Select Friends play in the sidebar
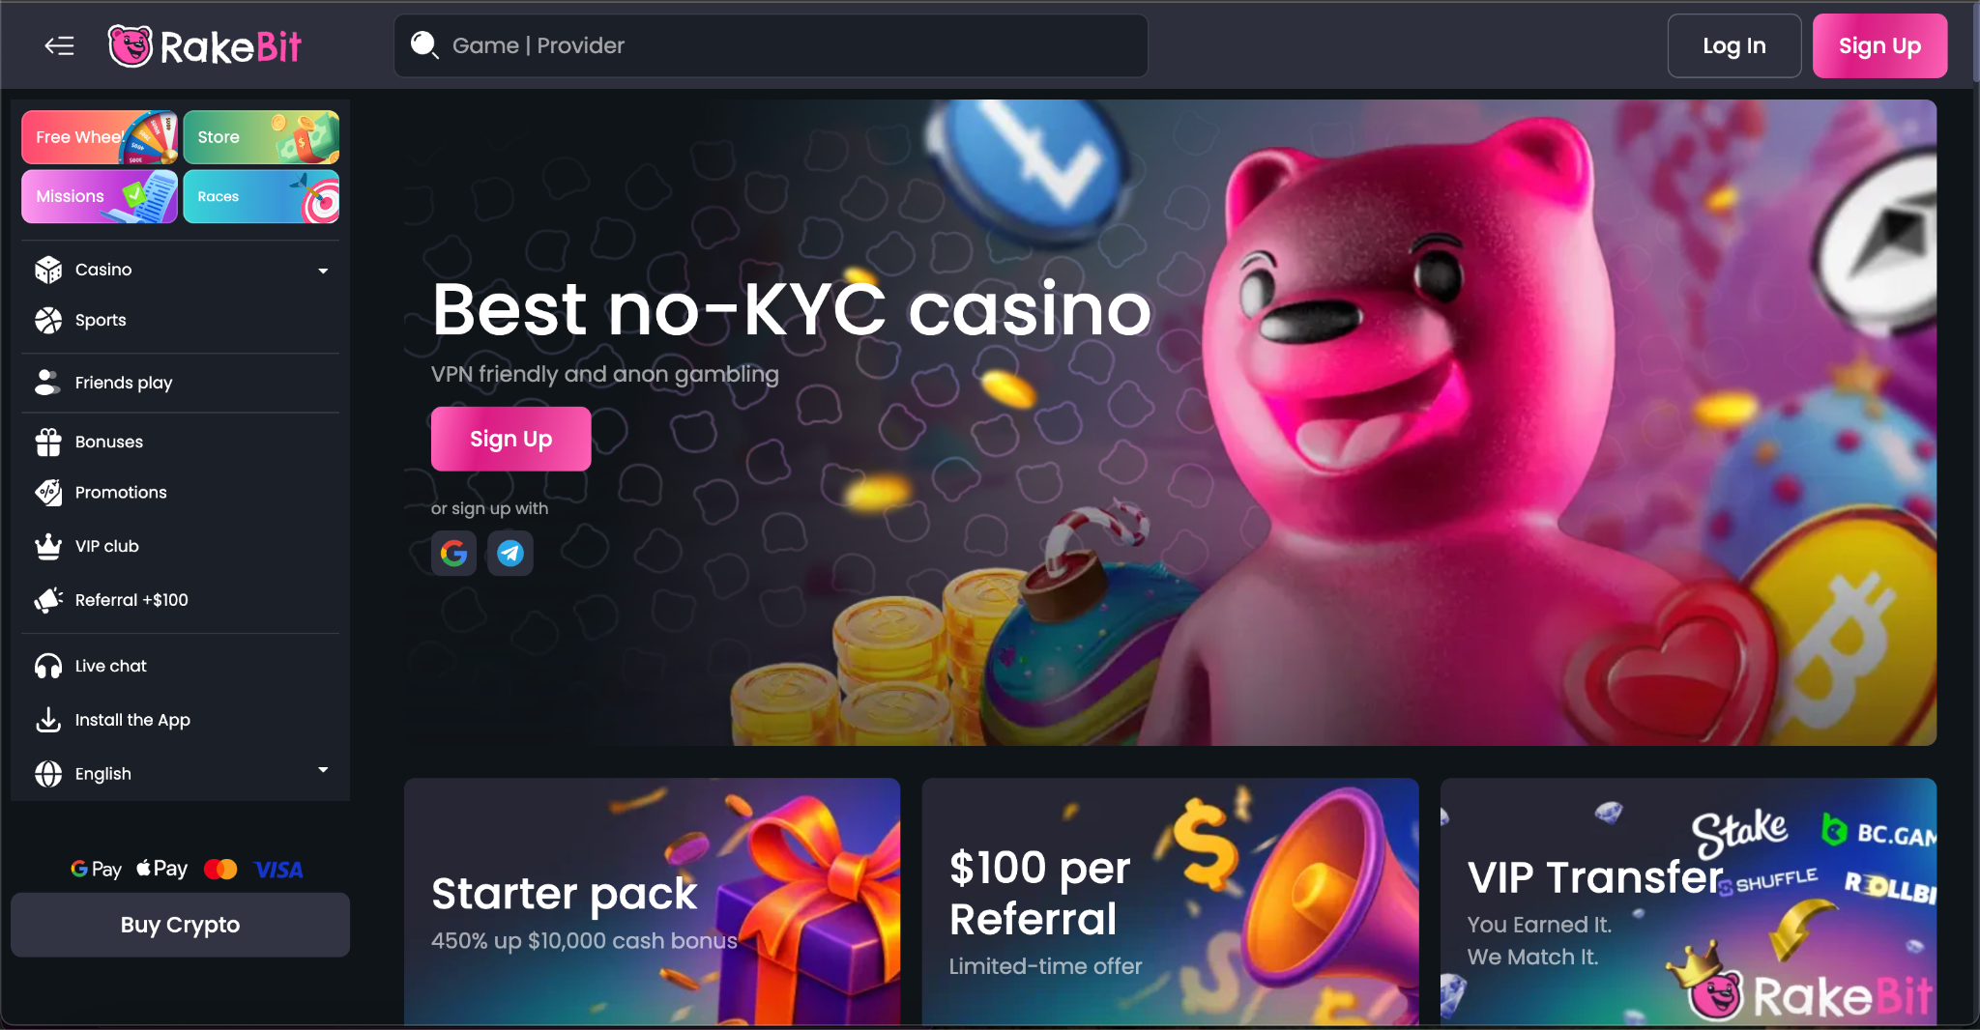The image size is (1980, 1030). [x=181, y=383]
